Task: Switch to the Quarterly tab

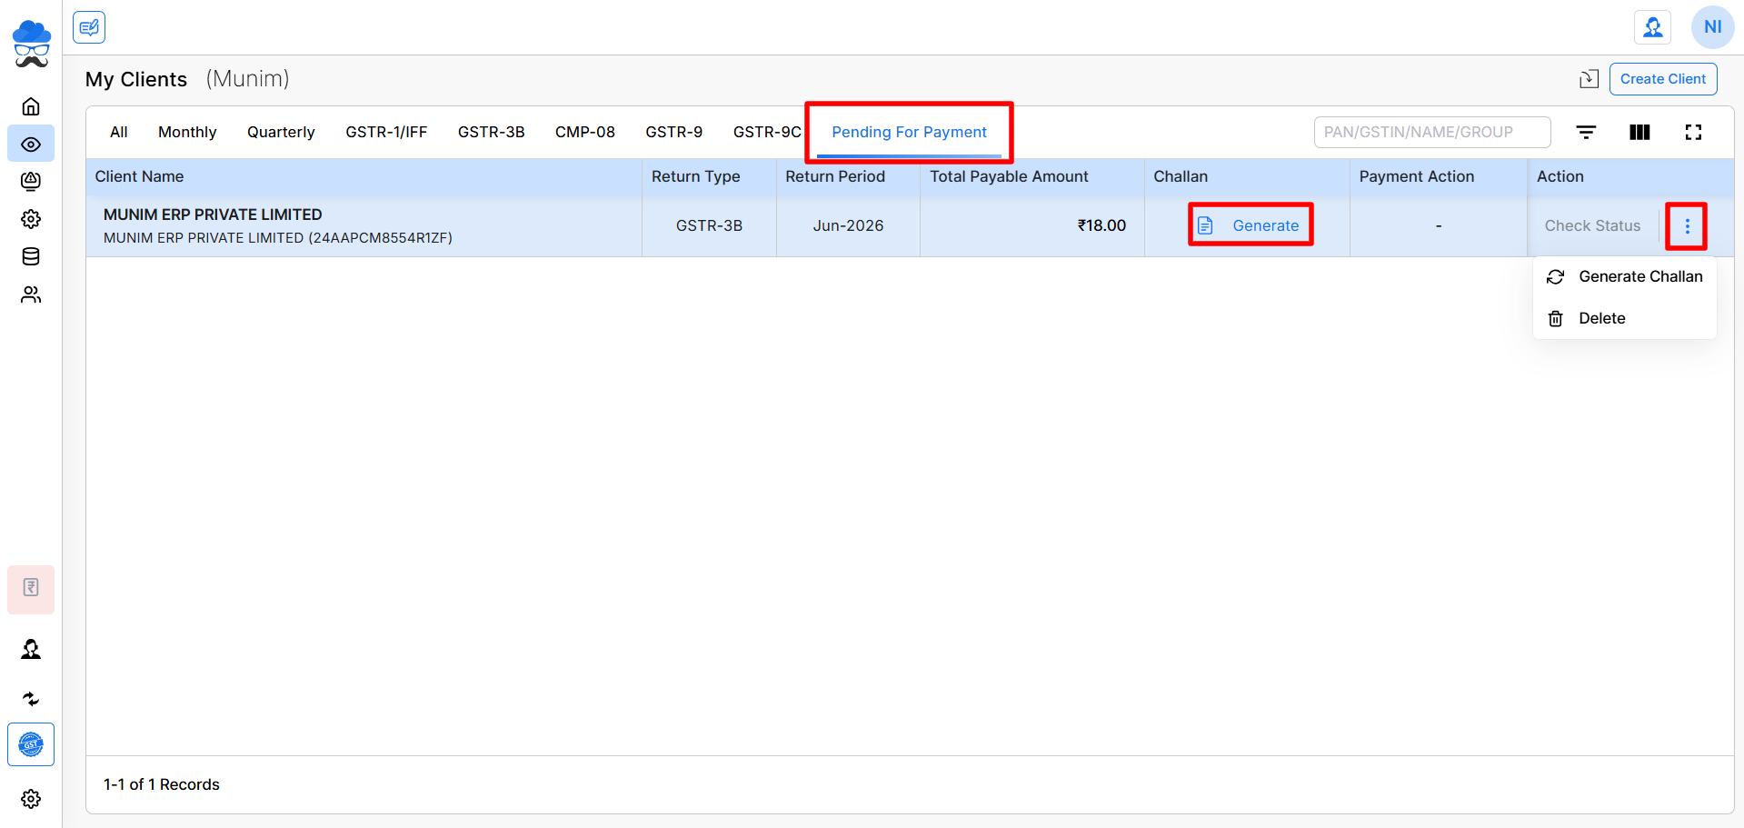Action: click(x=281, y=132)
